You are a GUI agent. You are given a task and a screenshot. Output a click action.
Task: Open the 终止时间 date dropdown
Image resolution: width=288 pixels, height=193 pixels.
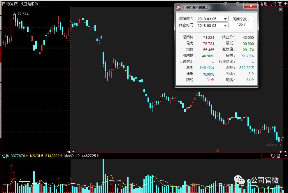tap(225, 25)
